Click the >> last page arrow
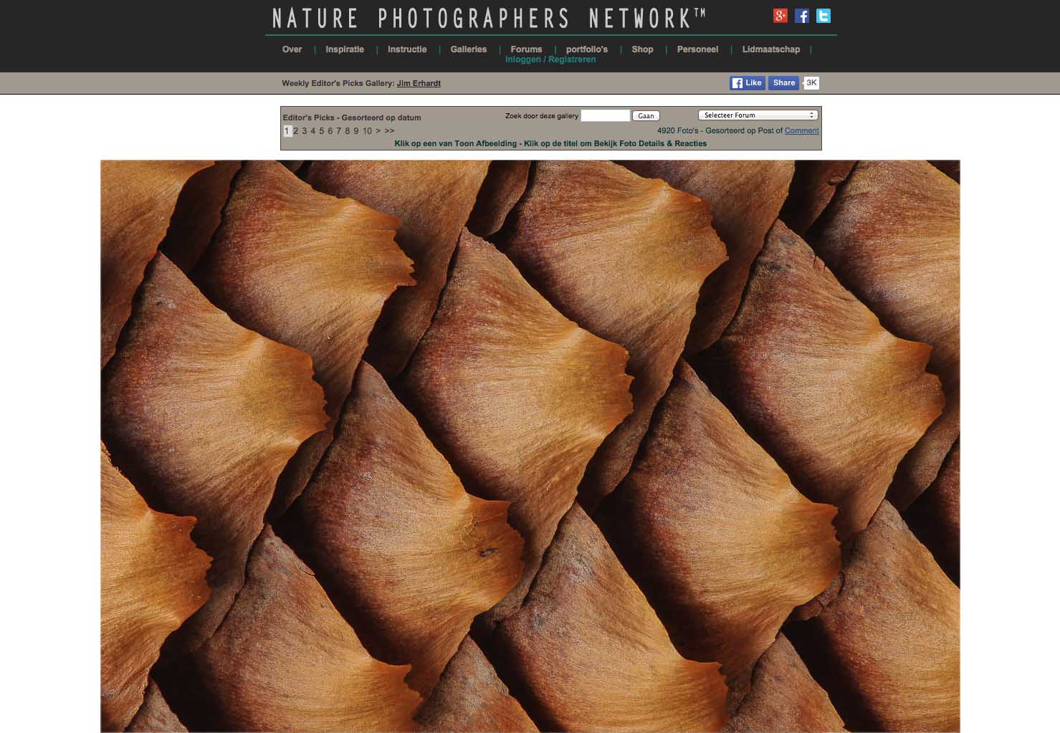This screenshot has width=1060, height=733. pyautogui.click(x=389, y=131)
